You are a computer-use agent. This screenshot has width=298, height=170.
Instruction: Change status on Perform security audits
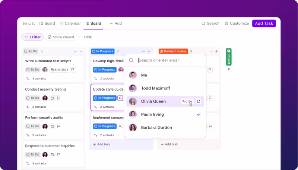point(33,126)
